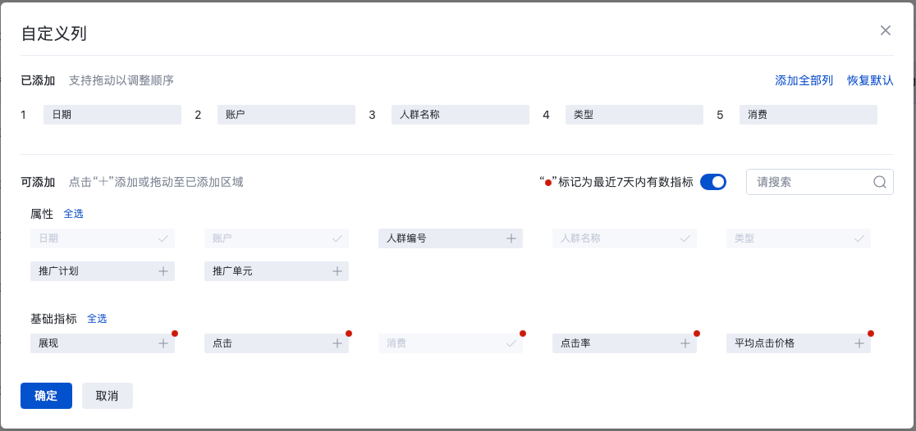Click plus icon on 点击 metric
Viewport: 916px width, 431px height.
337,343
